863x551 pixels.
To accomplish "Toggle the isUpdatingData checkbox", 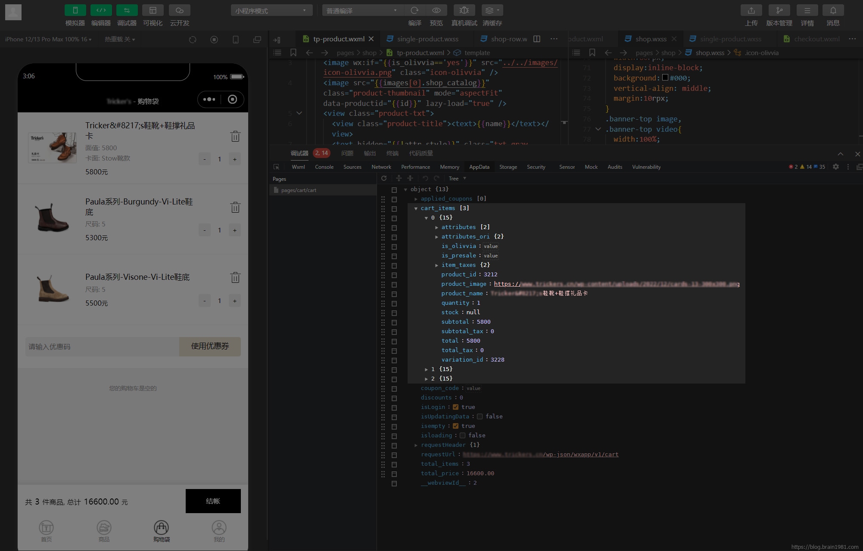I will coord(480,416).
